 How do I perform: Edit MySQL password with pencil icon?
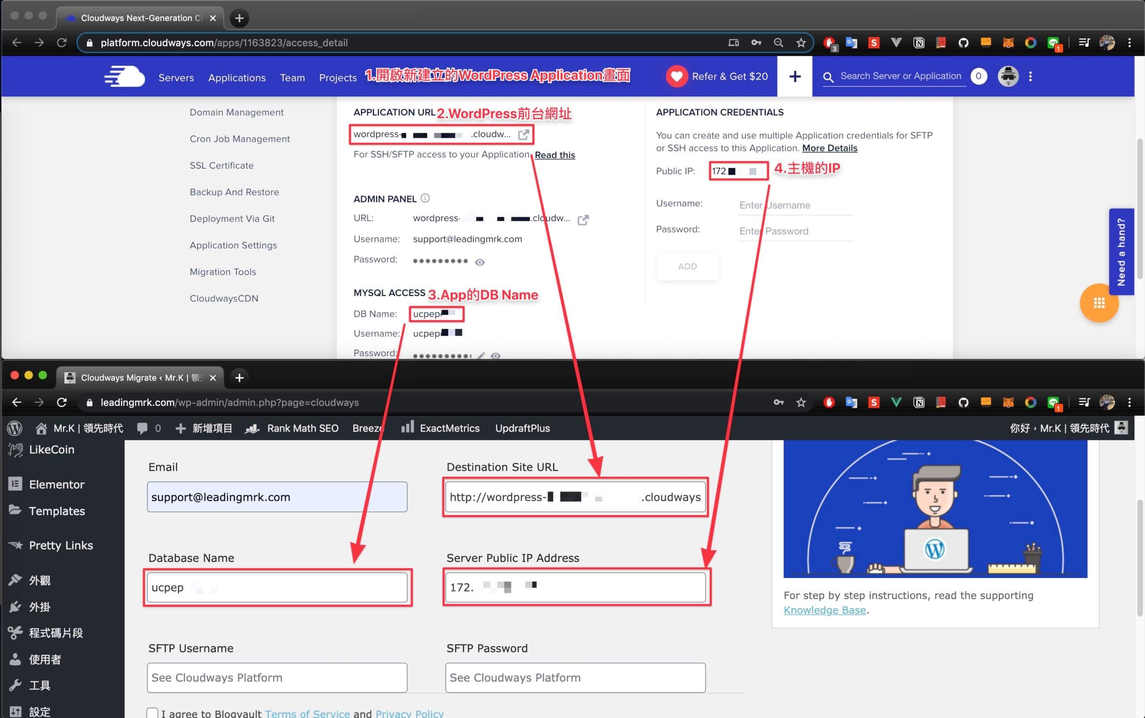pos(481,356)
